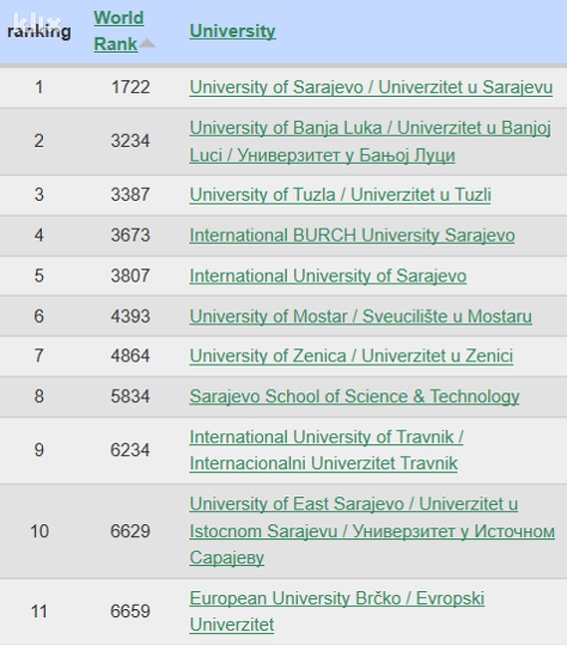This screenshot has height=645, width=567.
Task: Click the sort arrow beside World Rank
Action: pyautogui.click(x=147, y=44)
